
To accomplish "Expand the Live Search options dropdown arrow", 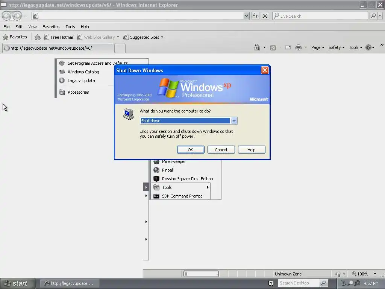I will pos(380,16).
